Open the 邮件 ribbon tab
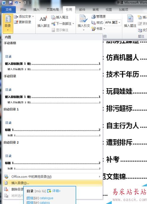 [82, 9]
